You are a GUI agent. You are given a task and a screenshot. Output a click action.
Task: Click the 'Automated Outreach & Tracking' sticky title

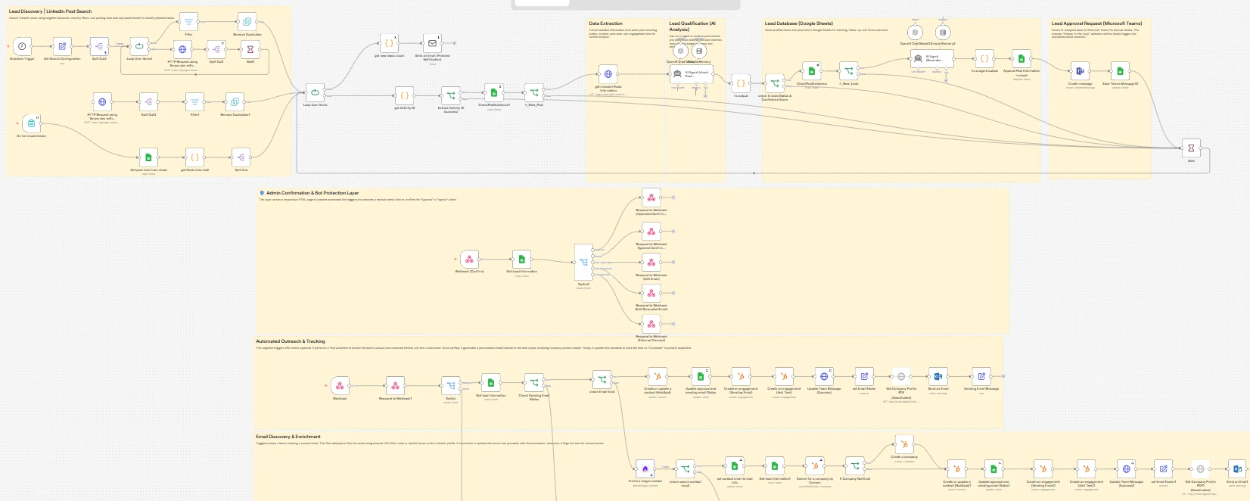pyautogui.click(x=291, y=341)
